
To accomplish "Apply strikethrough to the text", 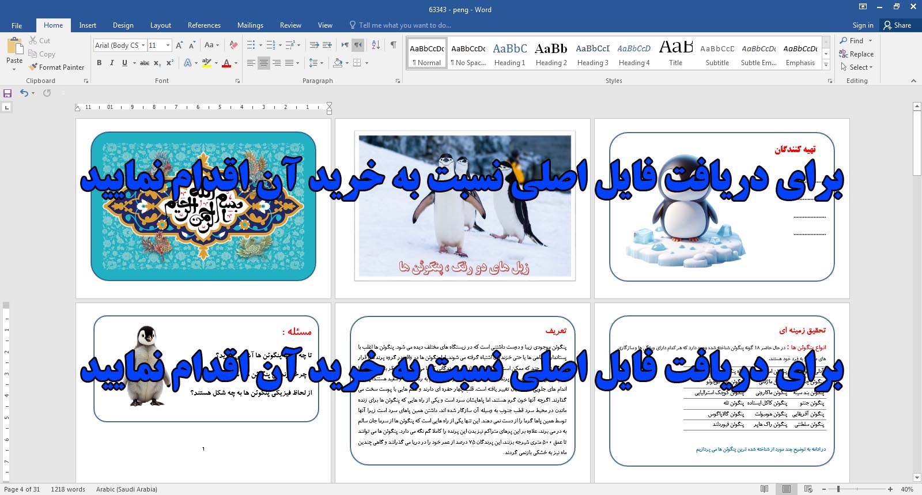I will pyautogui.click(x=145, y=63).
